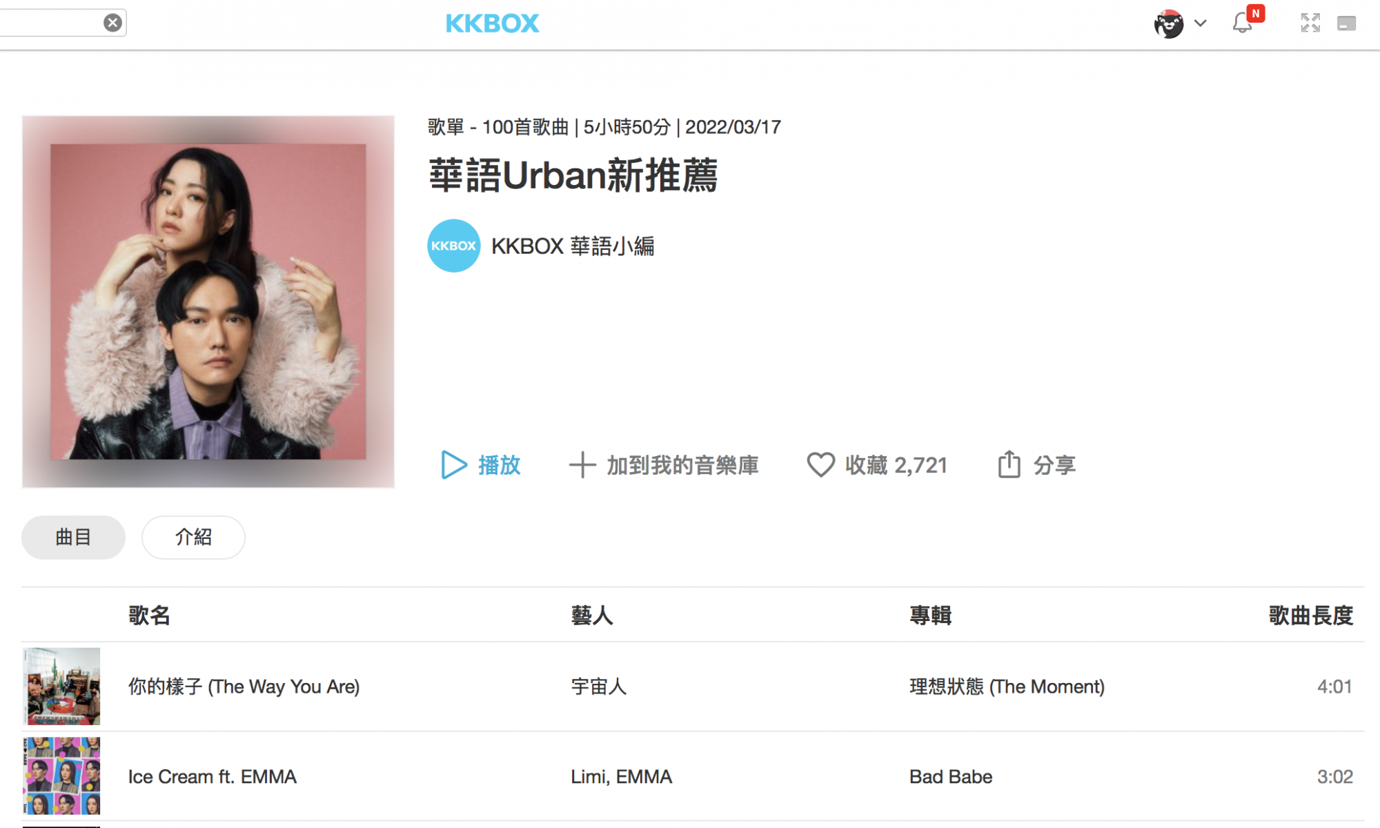Image resolution: width=1380 pixels, height=828 pixels.
Task: Add playlist to my music library
Action: [x=664, y=465]
